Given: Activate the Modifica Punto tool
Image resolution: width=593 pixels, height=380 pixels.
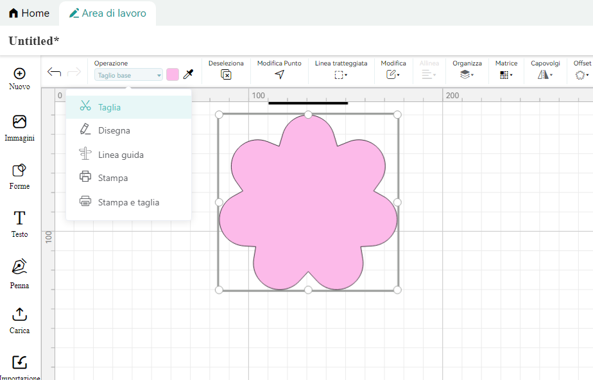Looking at the screenshot, I should point(279,74).
